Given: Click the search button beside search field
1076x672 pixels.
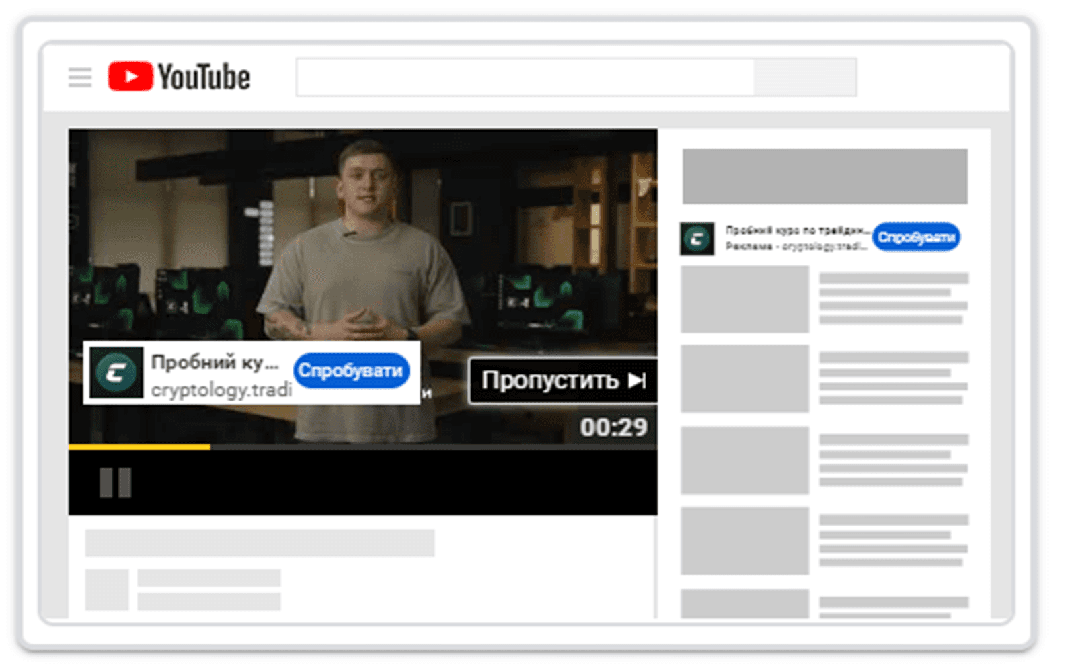Looking at the screenshot, I should pos(805,77).
